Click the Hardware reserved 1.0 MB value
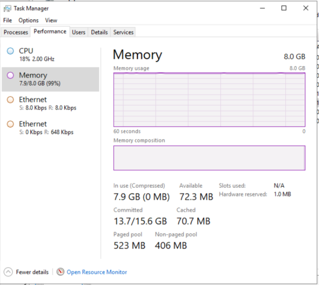Screen dimensions: 319x285 (x=282, y=194)
